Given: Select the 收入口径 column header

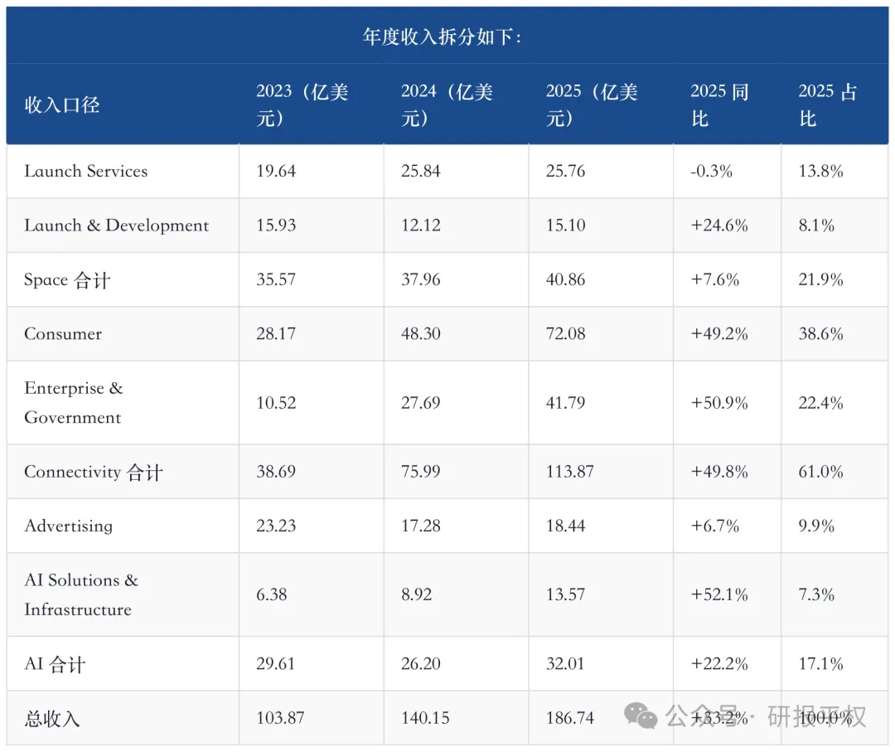Looking at the screenshot, I should tap(61, 105).
